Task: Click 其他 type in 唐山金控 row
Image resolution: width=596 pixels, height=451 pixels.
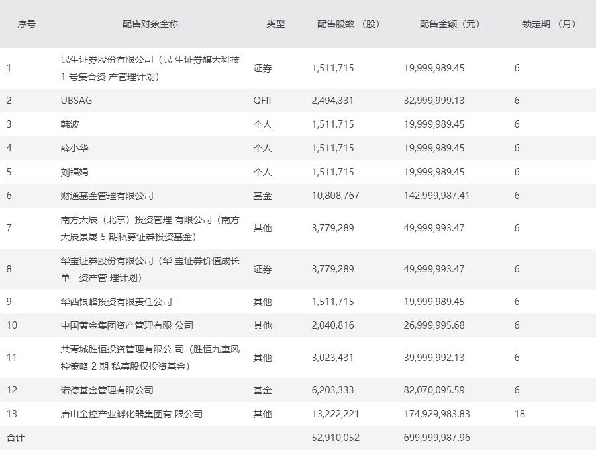Action: 262,414
